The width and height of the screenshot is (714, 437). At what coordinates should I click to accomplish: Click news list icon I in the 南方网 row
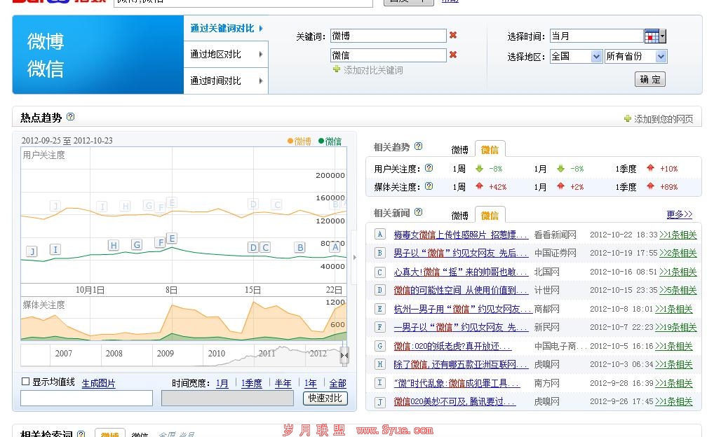point(379,383)
